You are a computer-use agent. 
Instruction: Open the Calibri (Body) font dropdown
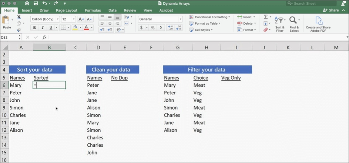(x=45, y=19)
